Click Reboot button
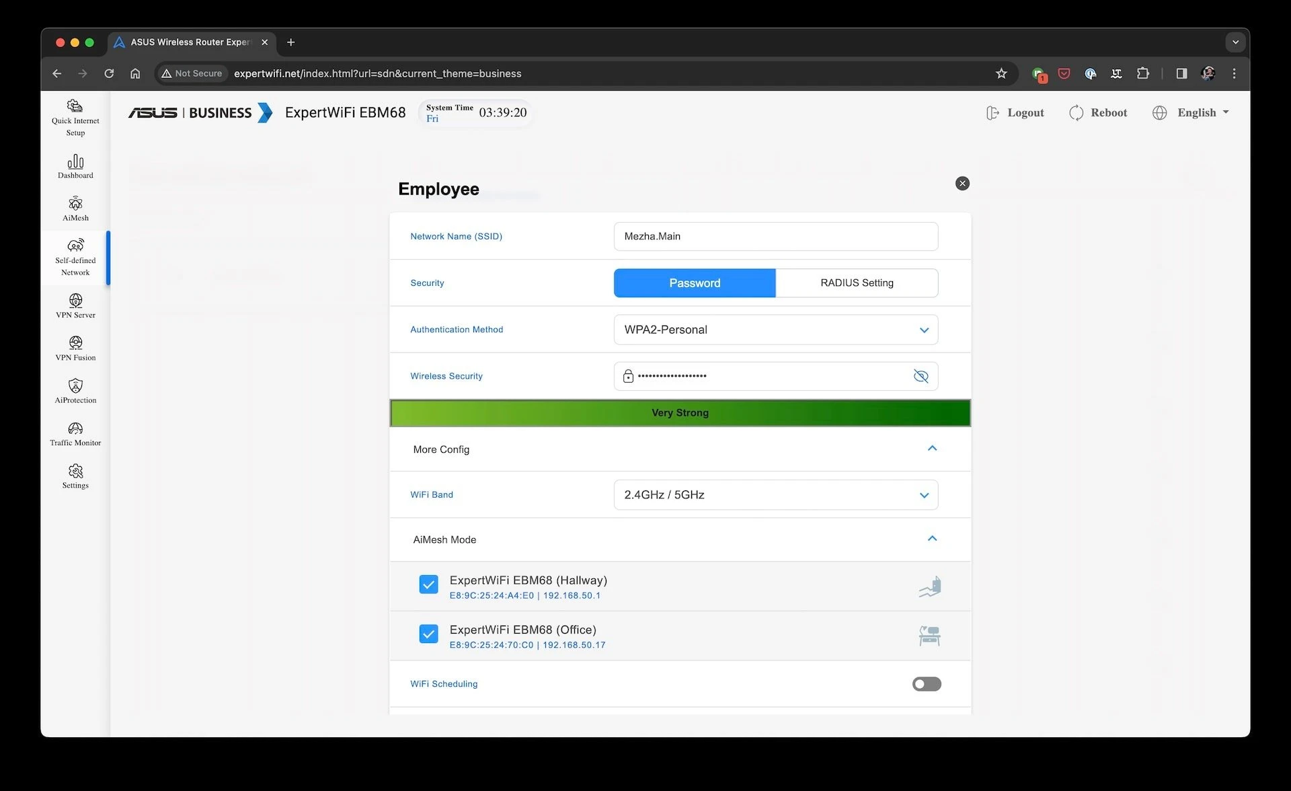The width and height of the screenshot is (1291, 791). pos(1098,112)
